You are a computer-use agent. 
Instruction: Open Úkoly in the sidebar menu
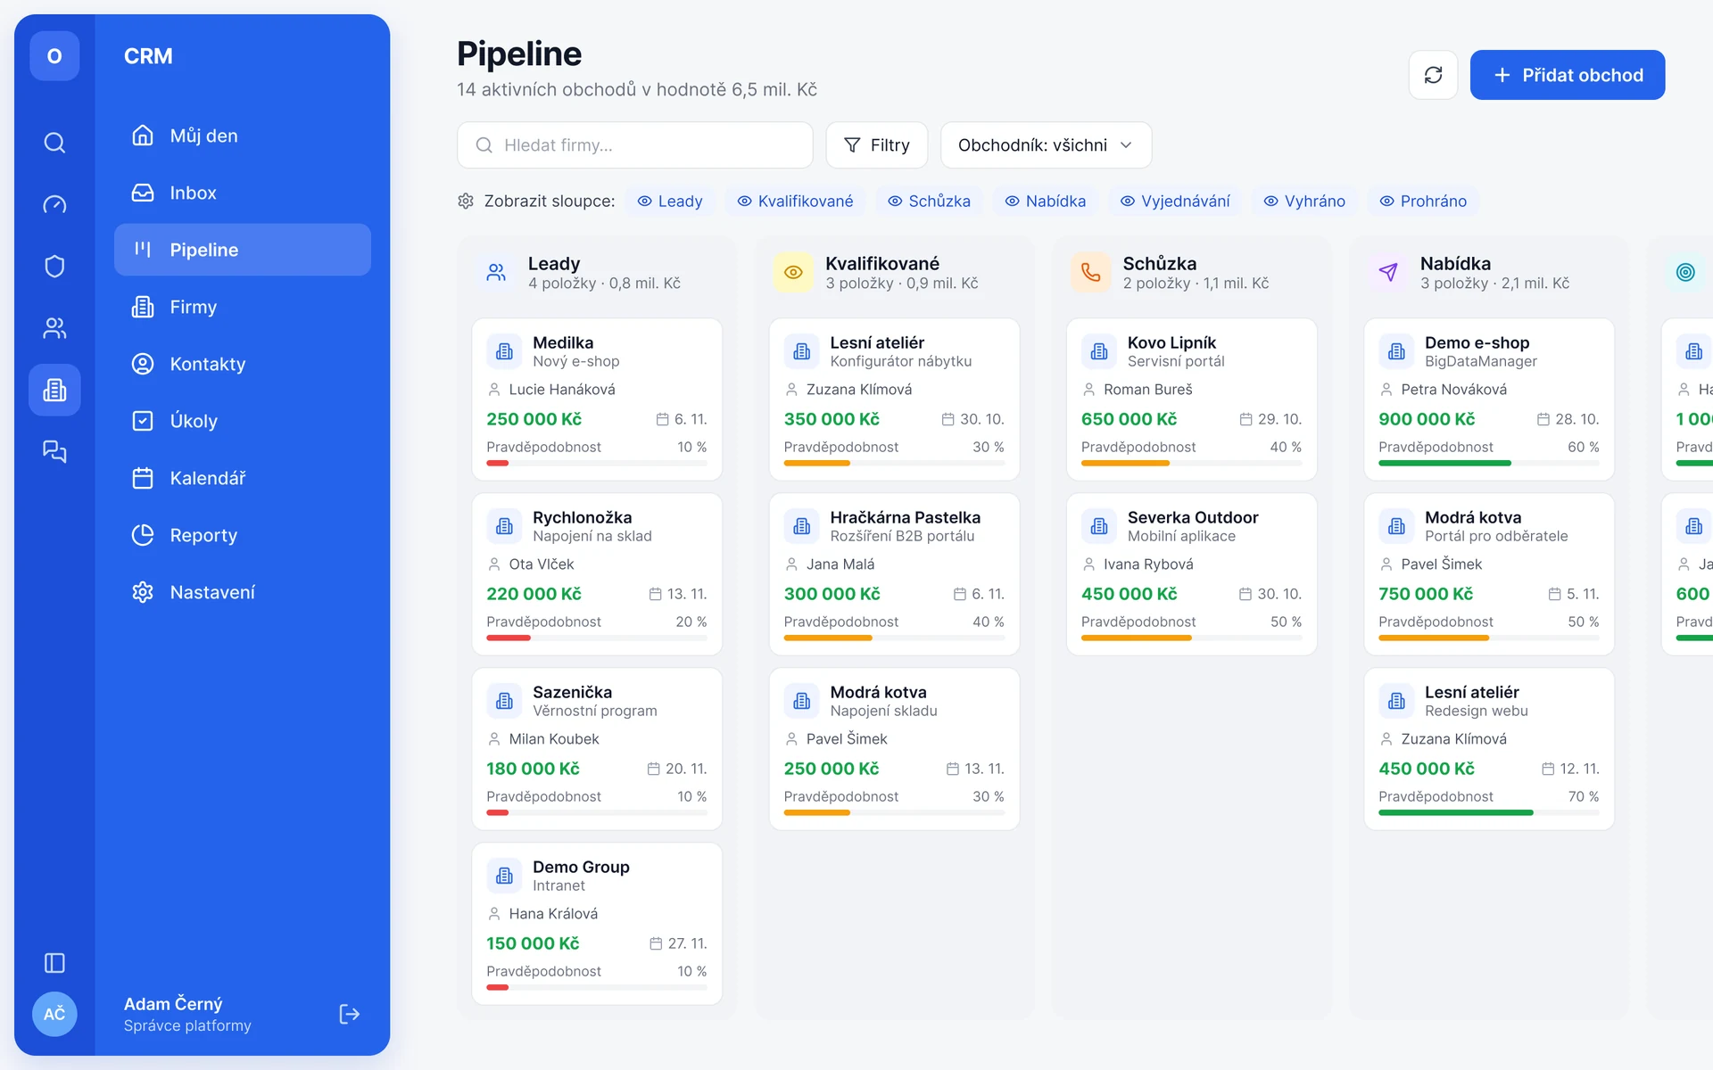[x=243, y=421]
